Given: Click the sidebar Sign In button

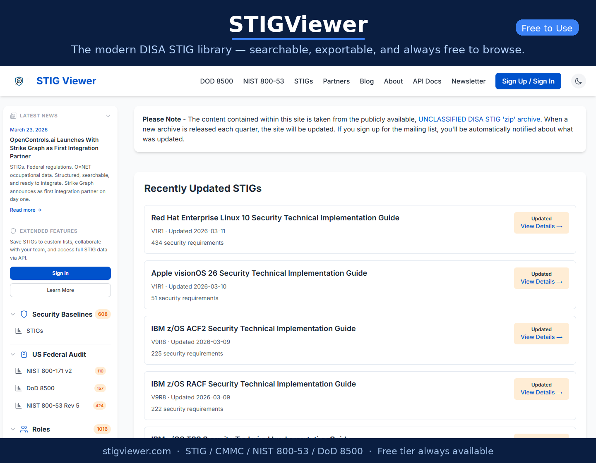Looking at the screenshot, I should 60,273.
